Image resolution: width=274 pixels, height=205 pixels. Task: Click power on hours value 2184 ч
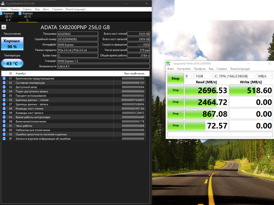[139, 55]
